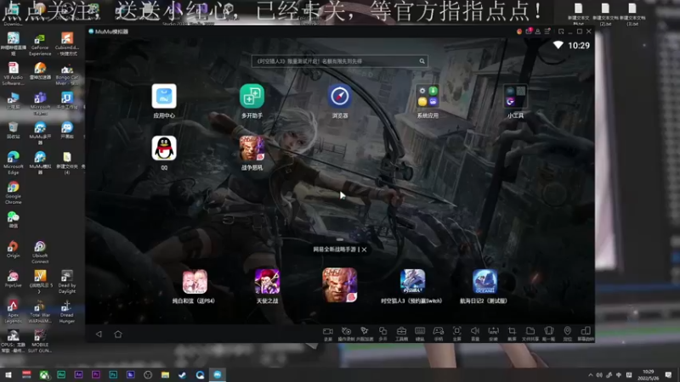
Task: Open the Xbox app on the taskbar
Action: 44,374
